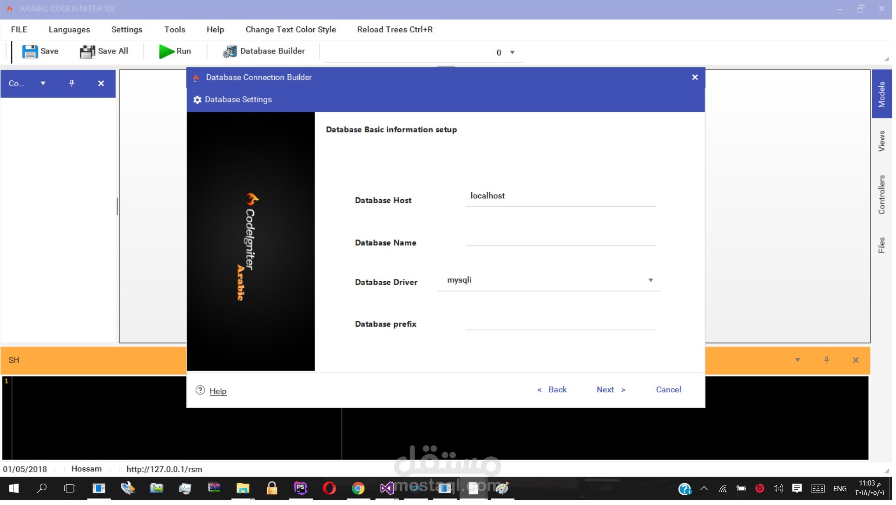The height and width of the screenshot is (505, 896).
Task: Run the project with the green play icon
Action: 166,51
